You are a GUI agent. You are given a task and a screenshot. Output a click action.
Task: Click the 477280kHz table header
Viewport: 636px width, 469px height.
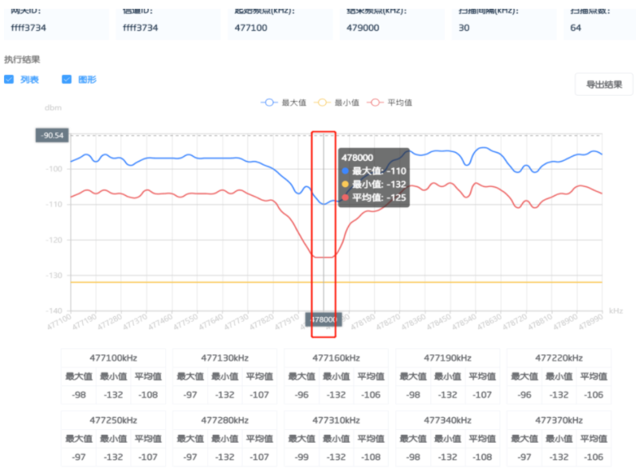(225, 420)
